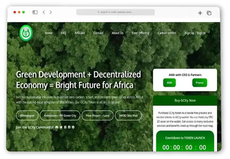Click the green AMA button

pyautogui.click(x=169, y=83)
